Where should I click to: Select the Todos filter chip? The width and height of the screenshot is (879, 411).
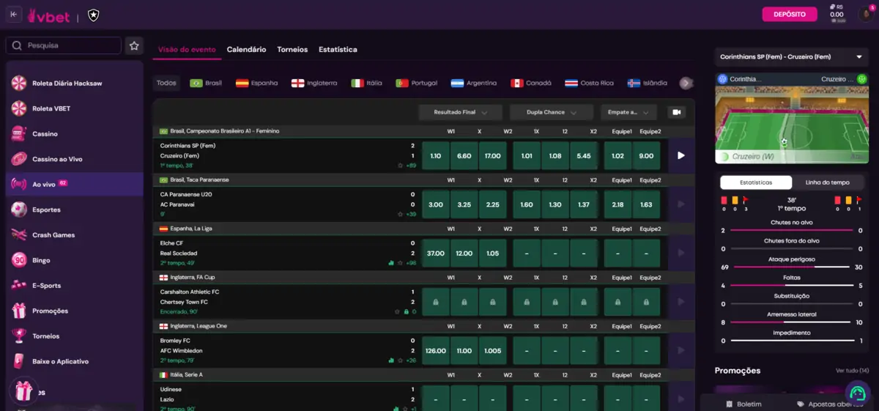[x=166, y=84]
